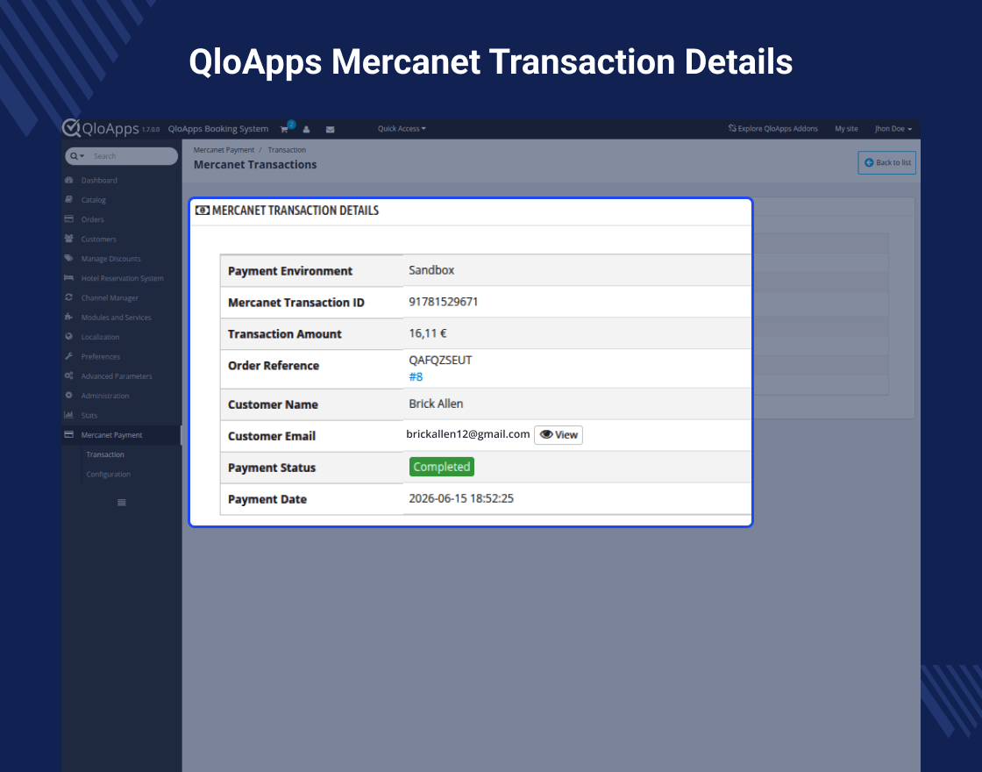Collapse the sidebar with hamburger icon
982x772 pixels.
pos(122,503)
